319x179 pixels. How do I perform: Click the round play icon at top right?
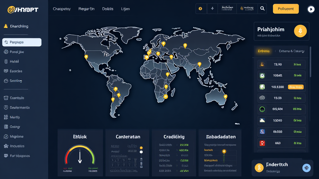click(311, 9)
